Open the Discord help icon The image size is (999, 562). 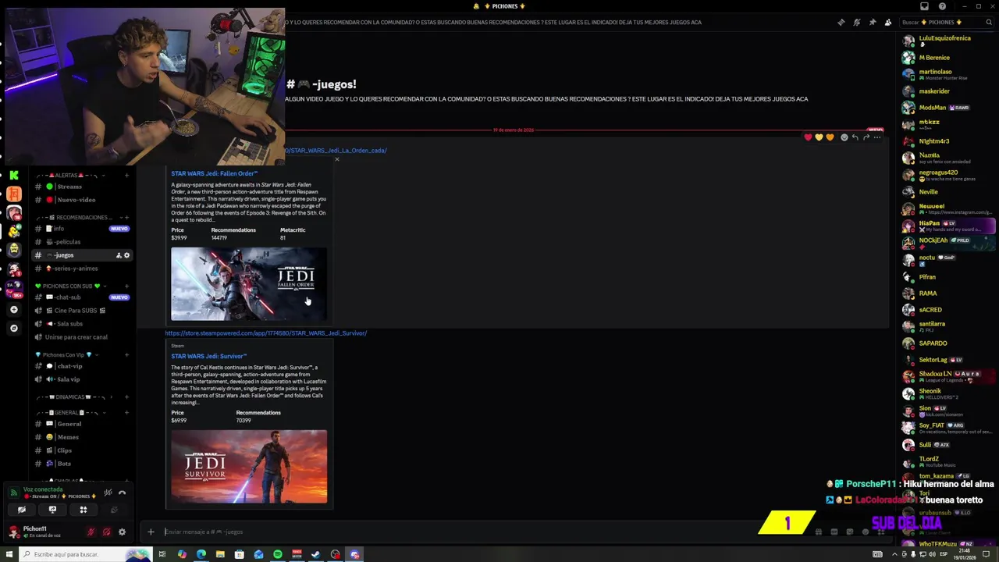(x=942, y=6)
